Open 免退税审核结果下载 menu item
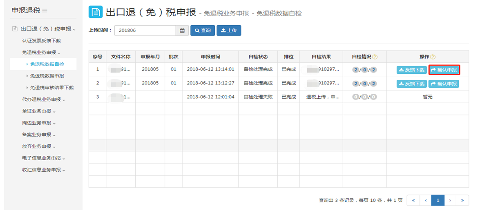The height and width of the screenshot is (210, 480). [51, 88]
